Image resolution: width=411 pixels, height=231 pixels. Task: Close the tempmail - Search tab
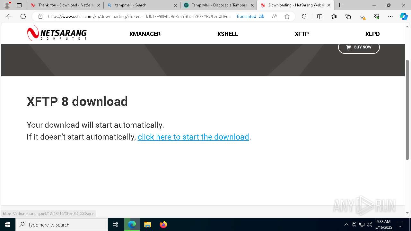tap(175, 5)
